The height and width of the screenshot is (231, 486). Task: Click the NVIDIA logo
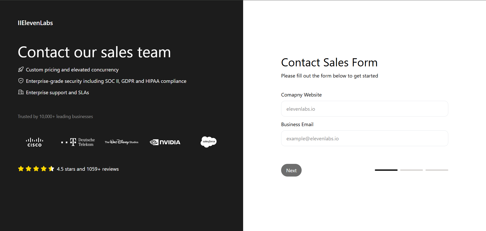click(165, 142)
